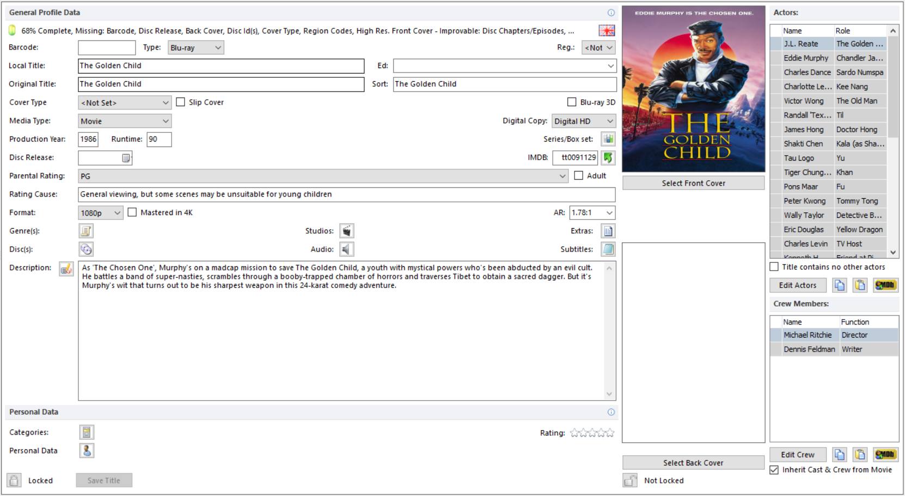
Task: Open the Type Blu-ray dropdown
Action: pos(196,47)
